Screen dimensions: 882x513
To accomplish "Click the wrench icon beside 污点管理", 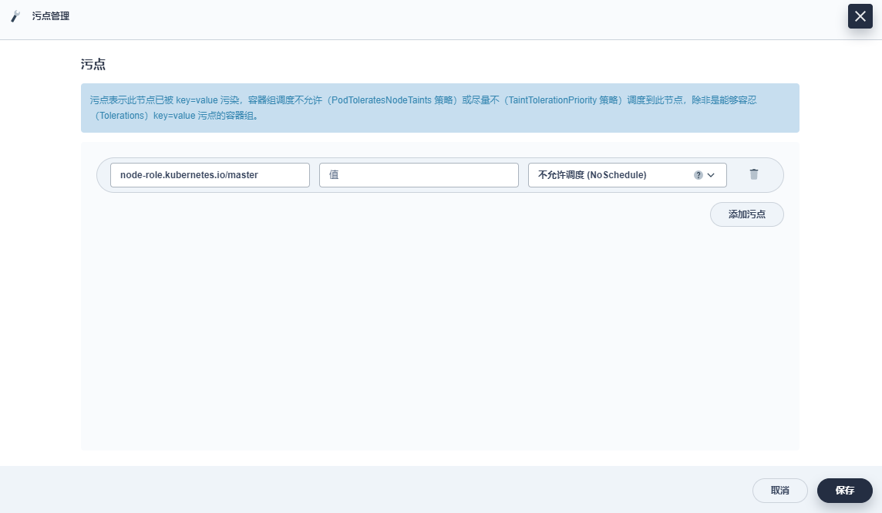I will [x=15, y=16].
